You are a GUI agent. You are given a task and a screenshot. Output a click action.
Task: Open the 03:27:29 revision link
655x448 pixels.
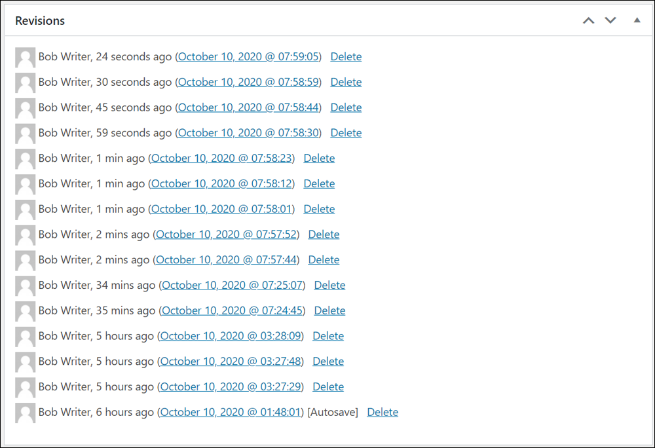[231, 387]
